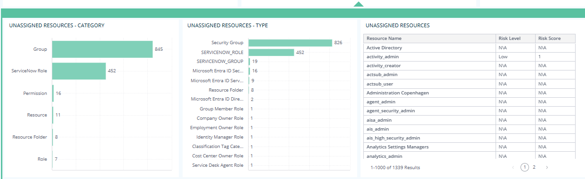Image resolution: width=585 pixels, height=179 pixels.
Task: Select the Company Owner Role type label
Action: [x=220, y=118]
